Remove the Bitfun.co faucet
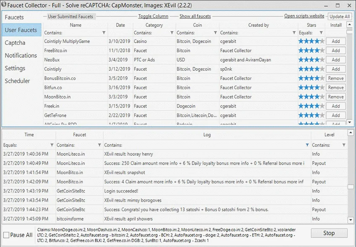The width and height of the screenshot is (356, 247). 336,87
